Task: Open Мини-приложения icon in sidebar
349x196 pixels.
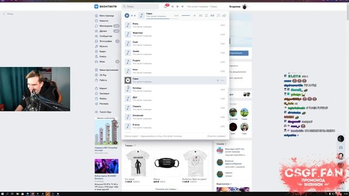Action: click(97, 70)
